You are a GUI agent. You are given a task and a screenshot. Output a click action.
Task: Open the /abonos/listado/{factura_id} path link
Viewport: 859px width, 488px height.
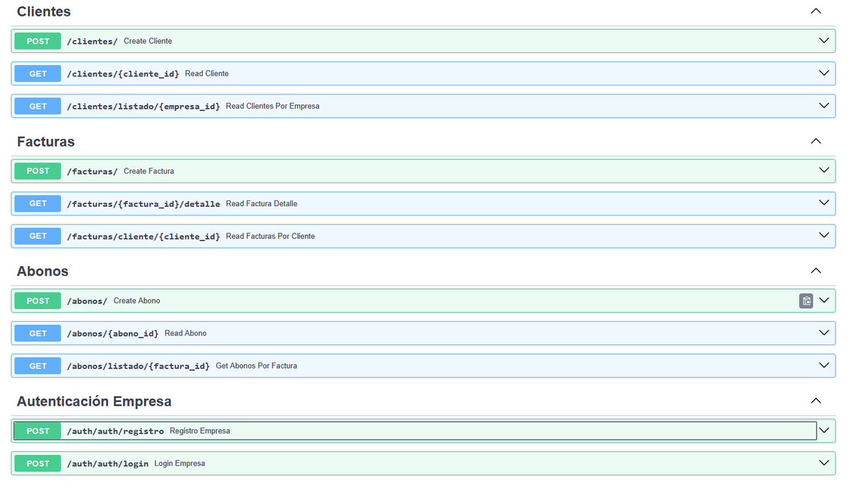click(x=138, y=366)
